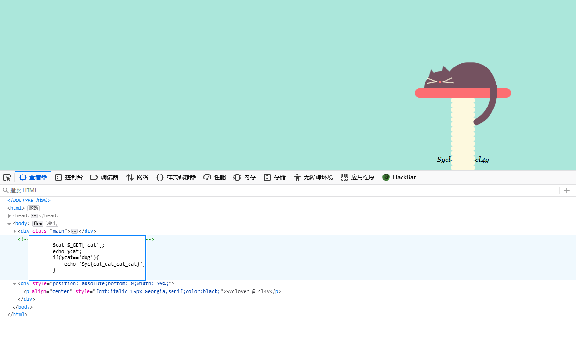The image size is (576, 349).
Task: Select the DOCTYPE html line
Action: tap(29, 201)
